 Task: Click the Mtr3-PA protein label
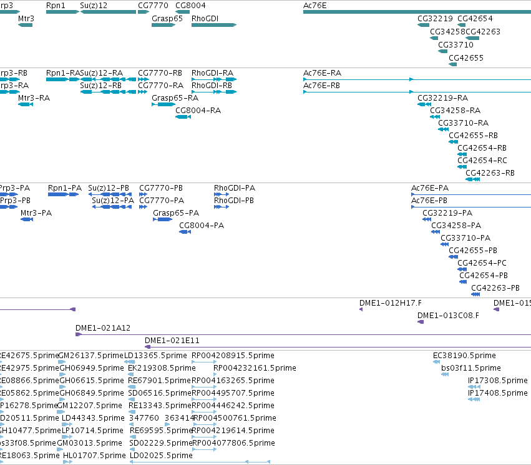click(x=36, y=213)
